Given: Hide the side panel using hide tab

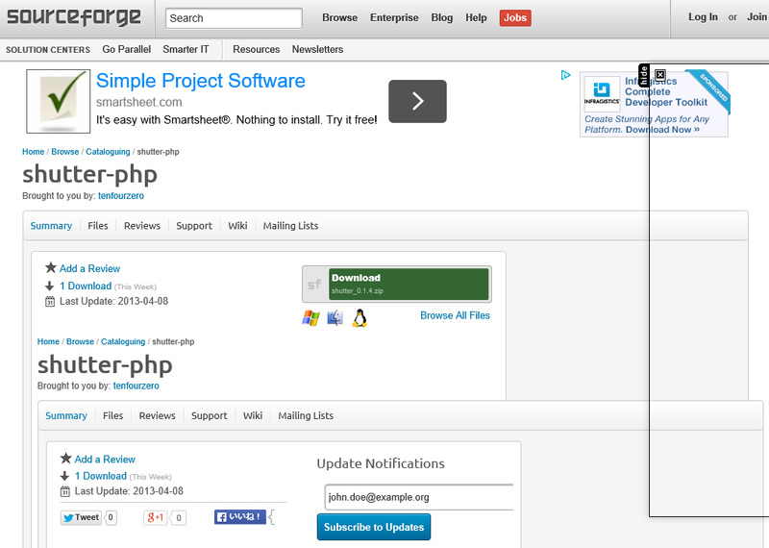Looking at the screenshot, I should tap(645, 75).
